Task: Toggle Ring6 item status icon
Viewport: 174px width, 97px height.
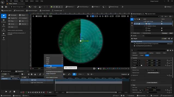Action: tap(162, 30)
